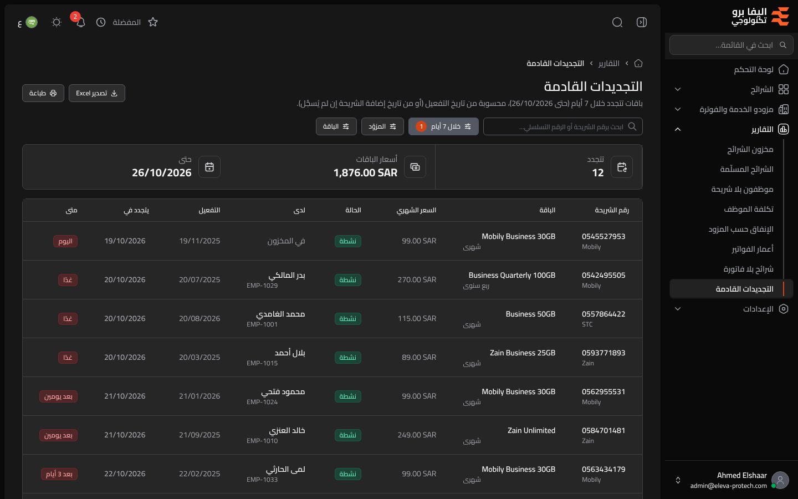
Task: Click اليوم badge in first row
Action: pos(65,241)
